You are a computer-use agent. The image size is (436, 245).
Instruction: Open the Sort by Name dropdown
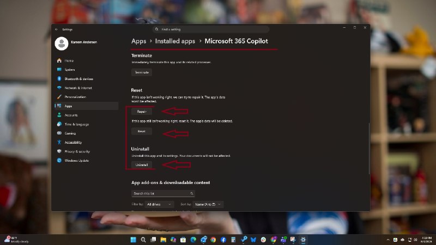[208, 205]
